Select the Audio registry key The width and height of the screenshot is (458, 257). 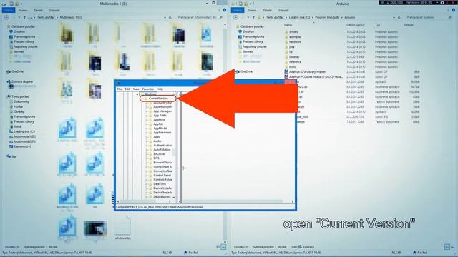pyautogui.click(x=157, y=141)
